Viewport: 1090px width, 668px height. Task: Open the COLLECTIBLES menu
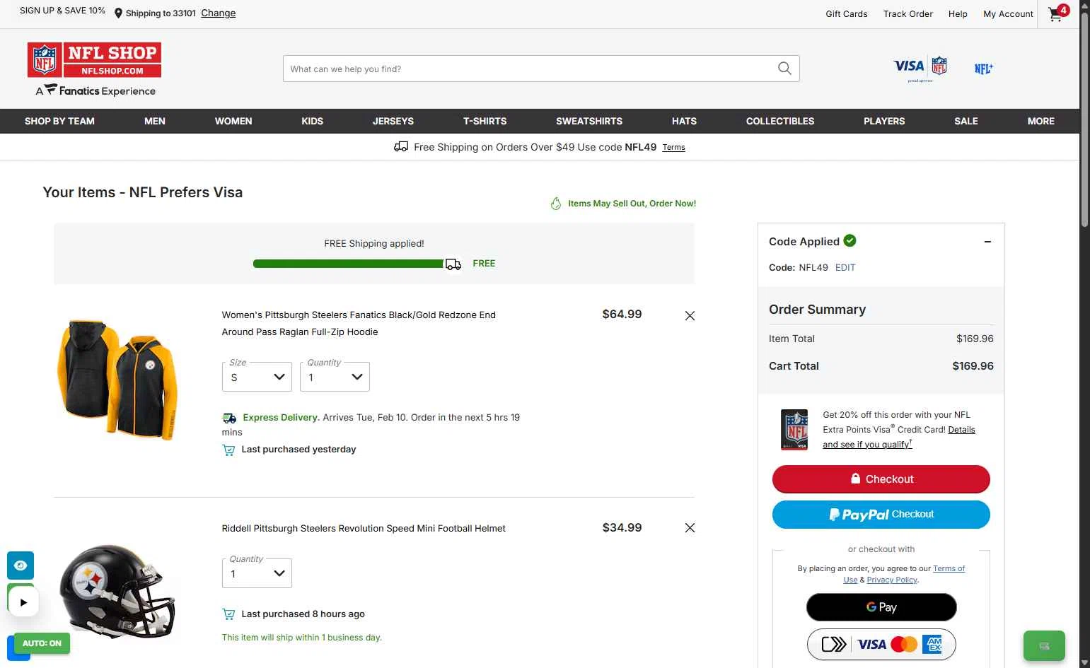[x=780, y=121]
